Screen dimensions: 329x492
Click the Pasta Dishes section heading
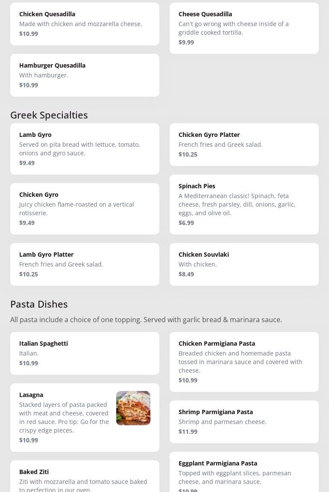(x=39, y=304)
